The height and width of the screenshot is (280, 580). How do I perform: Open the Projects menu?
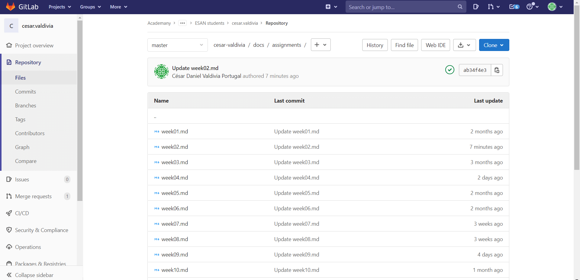click(60, 7)
